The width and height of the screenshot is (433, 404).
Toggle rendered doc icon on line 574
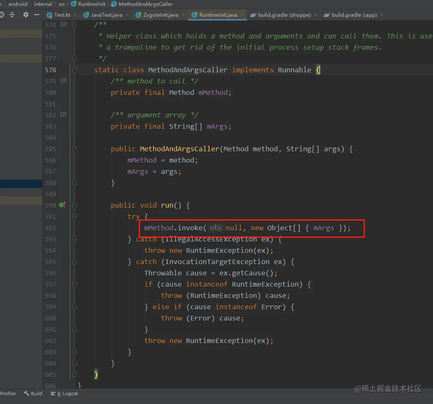click(x=64, y=25)
